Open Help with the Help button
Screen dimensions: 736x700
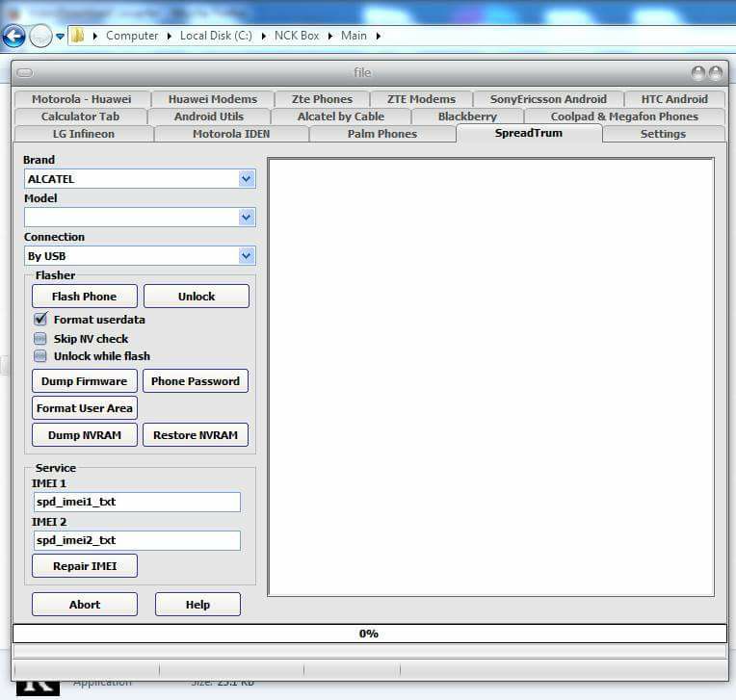point(197,605)
